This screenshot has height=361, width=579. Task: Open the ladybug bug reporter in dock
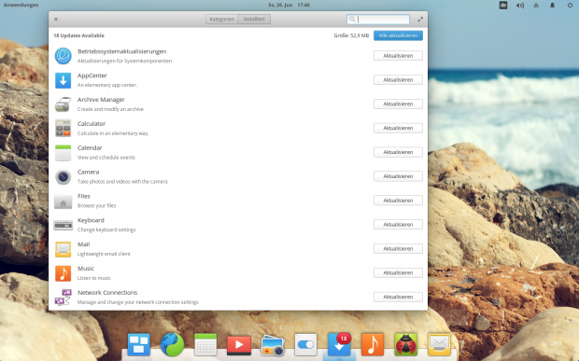click(x=406, y=344)
